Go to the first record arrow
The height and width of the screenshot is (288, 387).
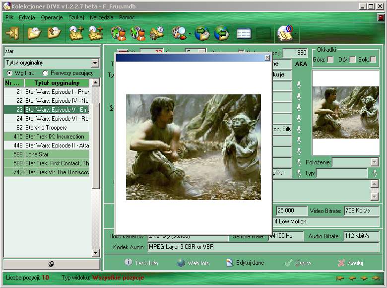(340, 278)
